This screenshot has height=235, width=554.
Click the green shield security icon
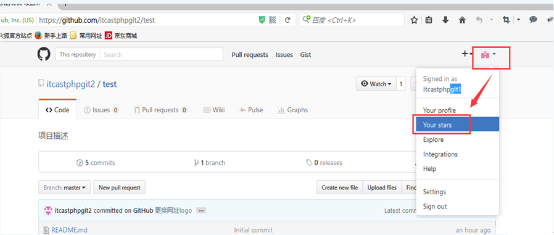click(x=262, y=20)
